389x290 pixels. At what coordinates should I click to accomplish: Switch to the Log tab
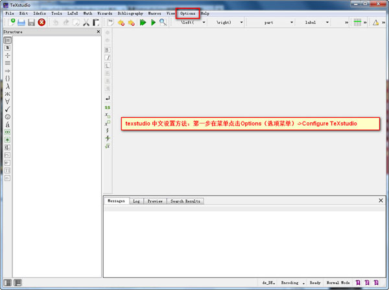click(x=136, y=201)
